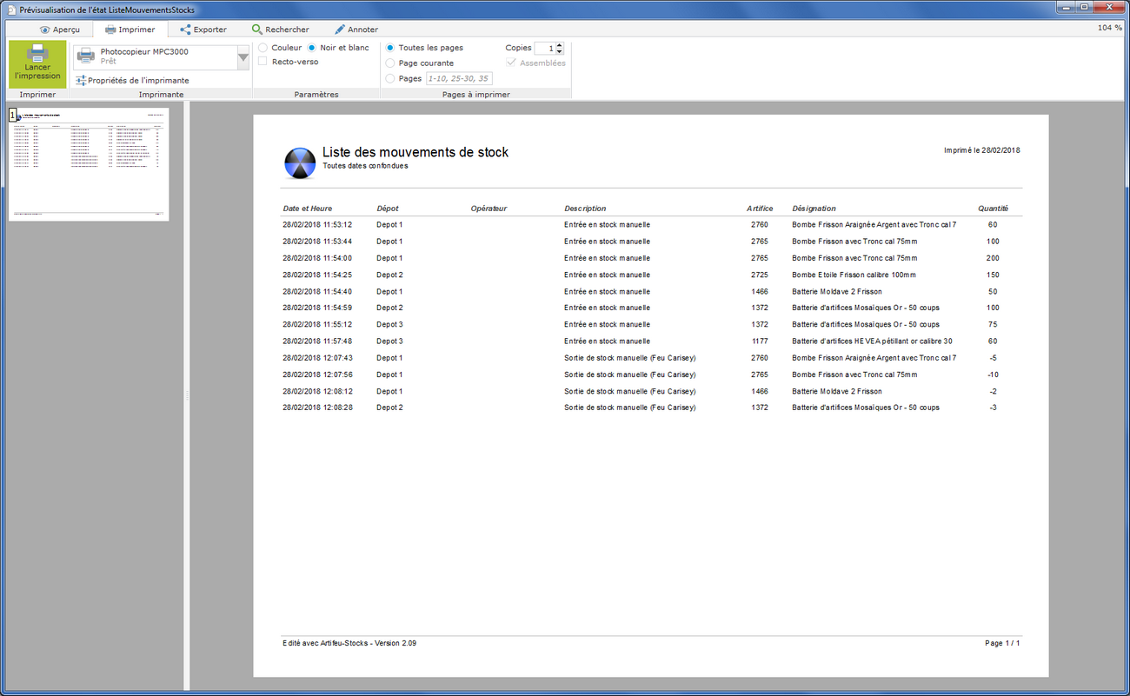This screenshot has width=1130, height=696.
Task: Open the Annoter tab
Action: pos(356,30)
